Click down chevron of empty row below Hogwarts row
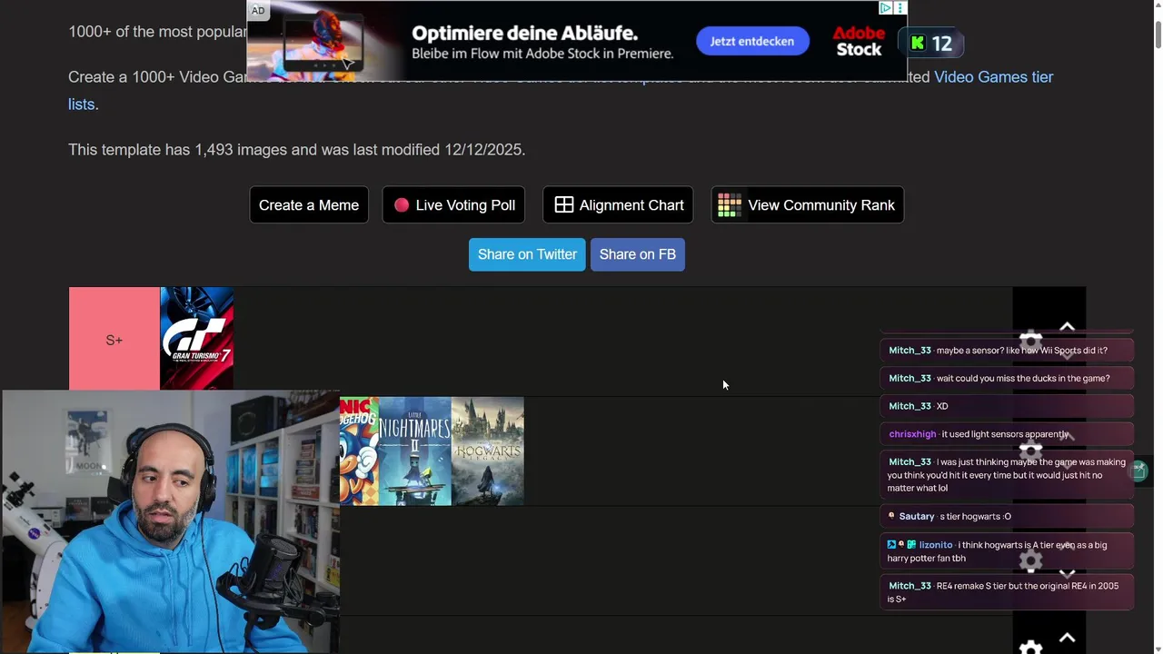 pyautogui.click(x=1068, y=573)
